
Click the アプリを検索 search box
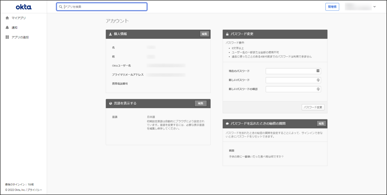pyautogui.click(x=102, y=6)
